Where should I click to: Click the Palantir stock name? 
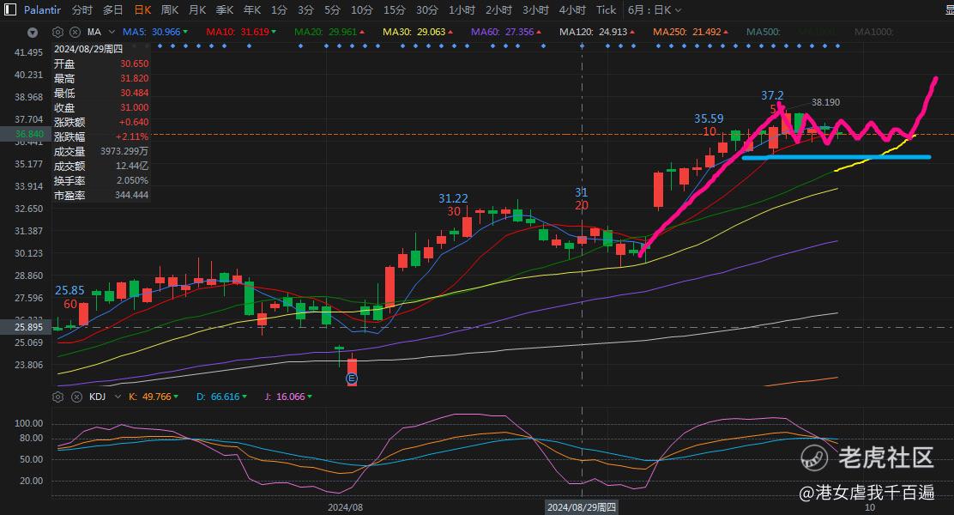click(42, 9)
